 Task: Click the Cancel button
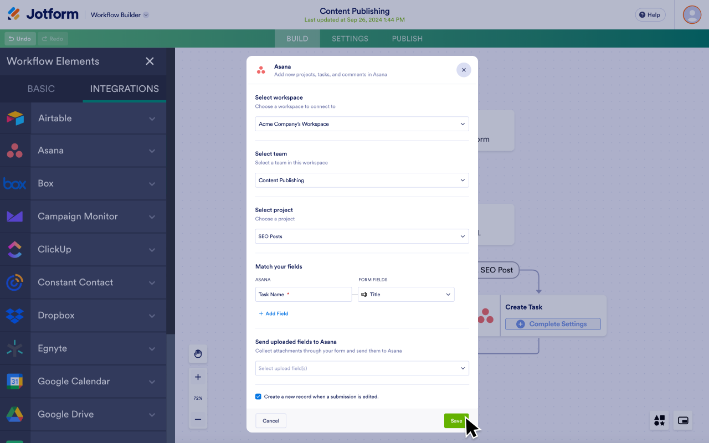pyautogui.click(x=271, y=421)
